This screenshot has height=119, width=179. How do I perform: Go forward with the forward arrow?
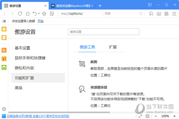(12, 14)
